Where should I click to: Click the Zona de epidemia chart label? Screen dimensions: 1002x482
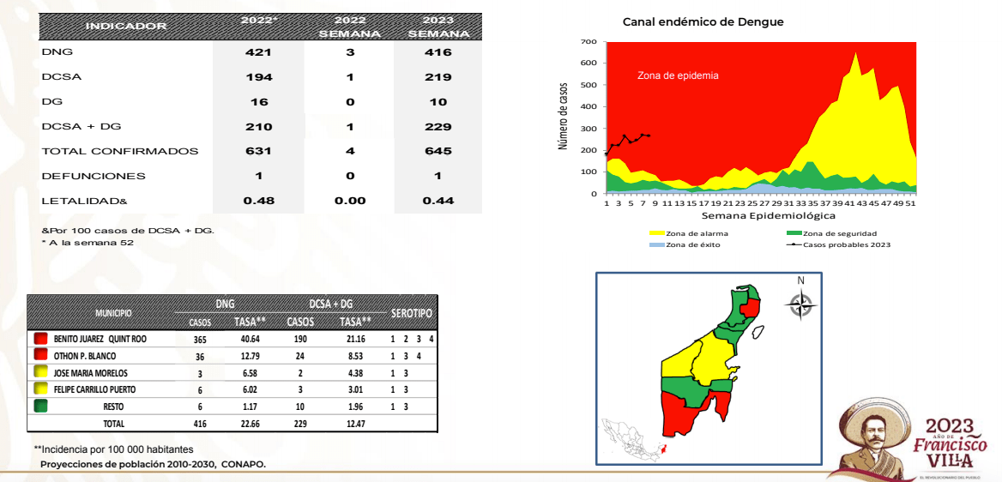678,75
